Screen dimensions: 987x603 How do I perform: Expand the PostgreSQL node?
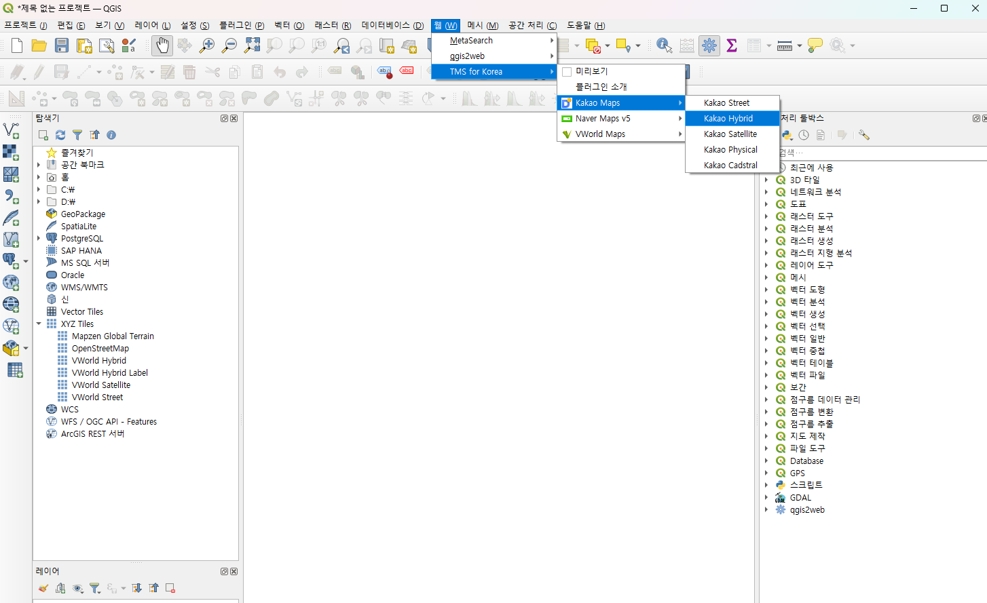tap(39, 238)
